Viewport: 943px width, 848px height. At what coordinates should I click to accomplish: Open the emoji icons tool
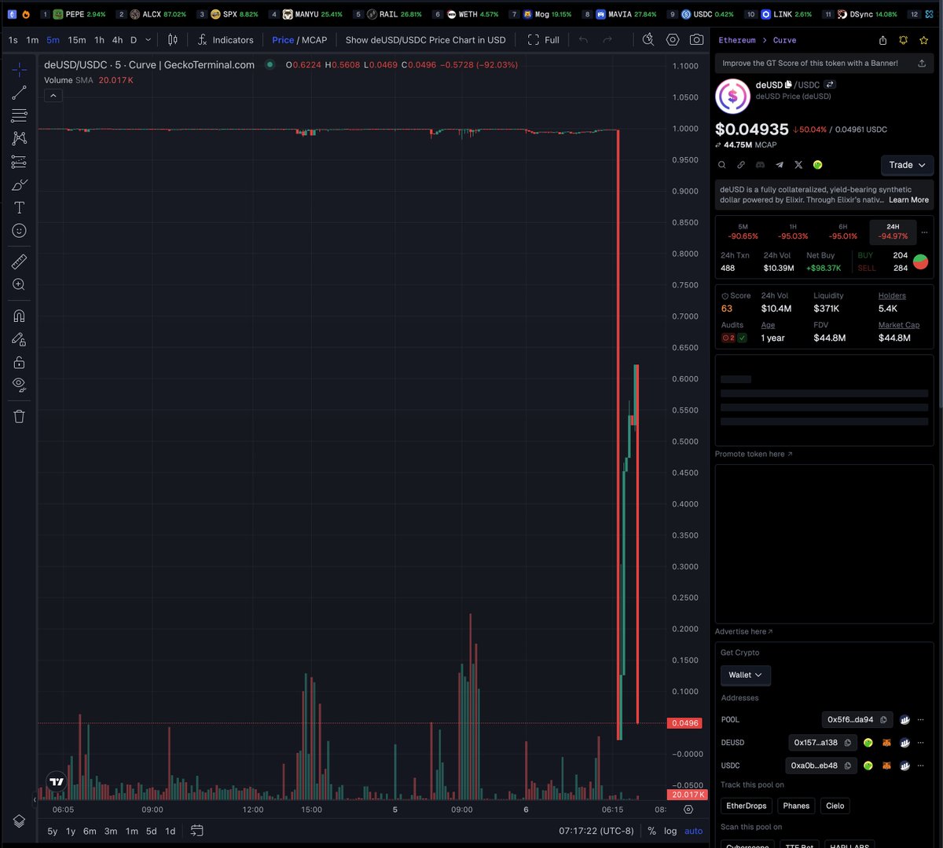[x=20, y=230]
